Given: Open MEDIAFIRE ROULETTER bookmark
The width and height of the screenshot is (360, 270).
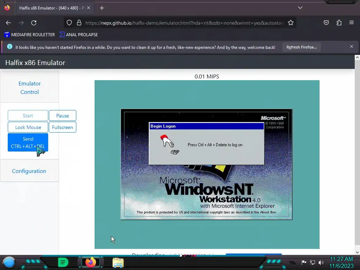Looking at the screenshot, I should (x=30, y=35).
